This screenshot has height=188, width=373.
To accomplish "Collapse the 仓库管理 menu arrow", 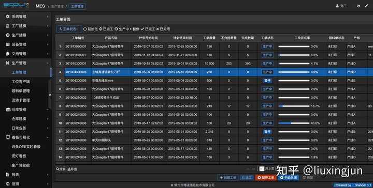I will point(48,109).
